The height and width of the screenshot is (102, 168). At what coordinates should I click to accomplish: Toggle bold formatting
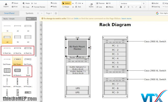[121, 7]
